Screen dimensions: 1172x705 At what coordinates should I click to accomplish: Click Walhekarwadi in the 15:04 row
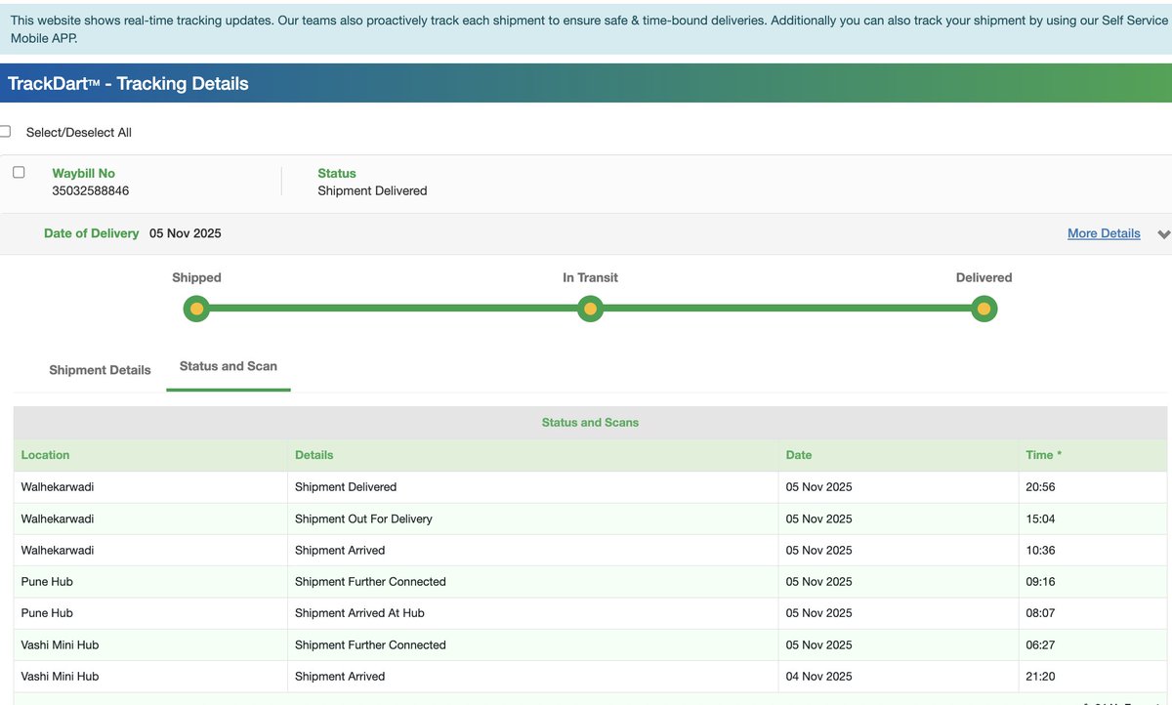58,518
